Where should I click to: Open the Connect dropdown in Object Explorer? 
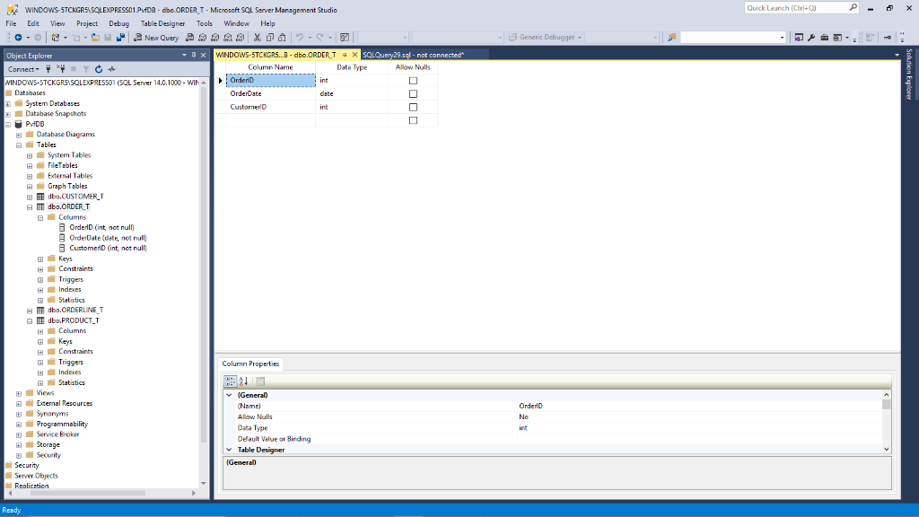[22, 69]
